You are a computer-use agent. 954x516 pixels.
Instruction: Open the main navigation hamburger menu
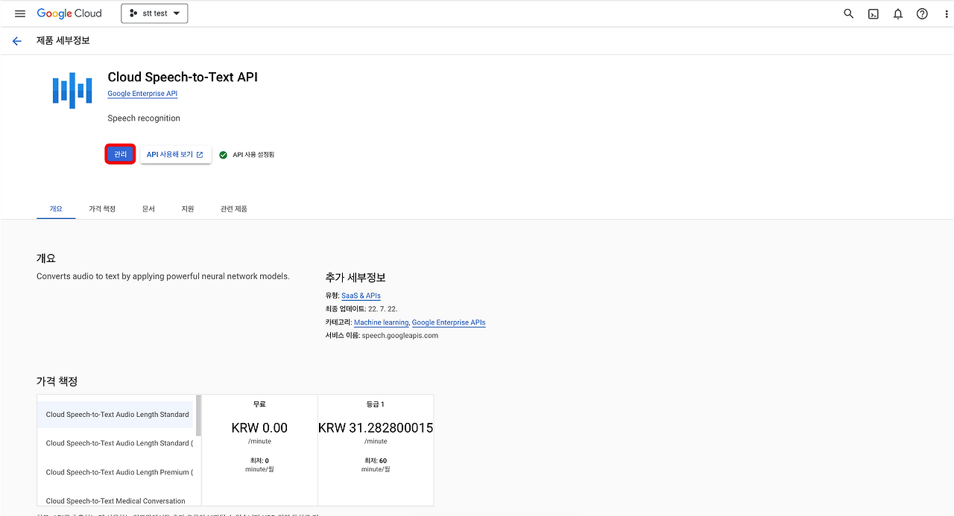[x=19, y=13]
